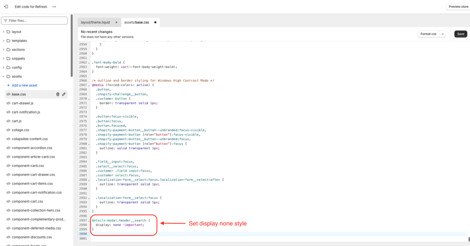Switch to layout/theme.liquid tab
This screenshot has height=246, width=470.
tap(95, 22)
